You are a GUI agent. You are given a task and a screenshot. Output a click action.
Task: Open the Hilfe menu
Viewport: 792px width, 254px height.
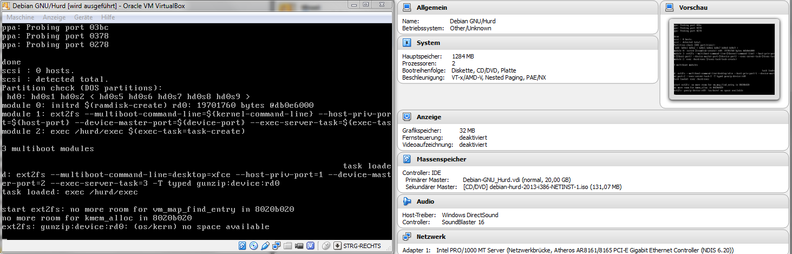tap(108, 17)
